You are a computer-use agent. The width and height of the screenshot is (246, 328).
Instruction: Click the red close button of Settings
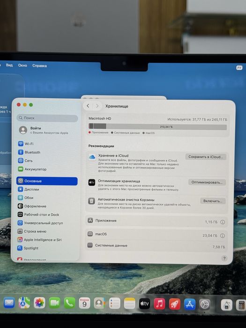[19, 104]
